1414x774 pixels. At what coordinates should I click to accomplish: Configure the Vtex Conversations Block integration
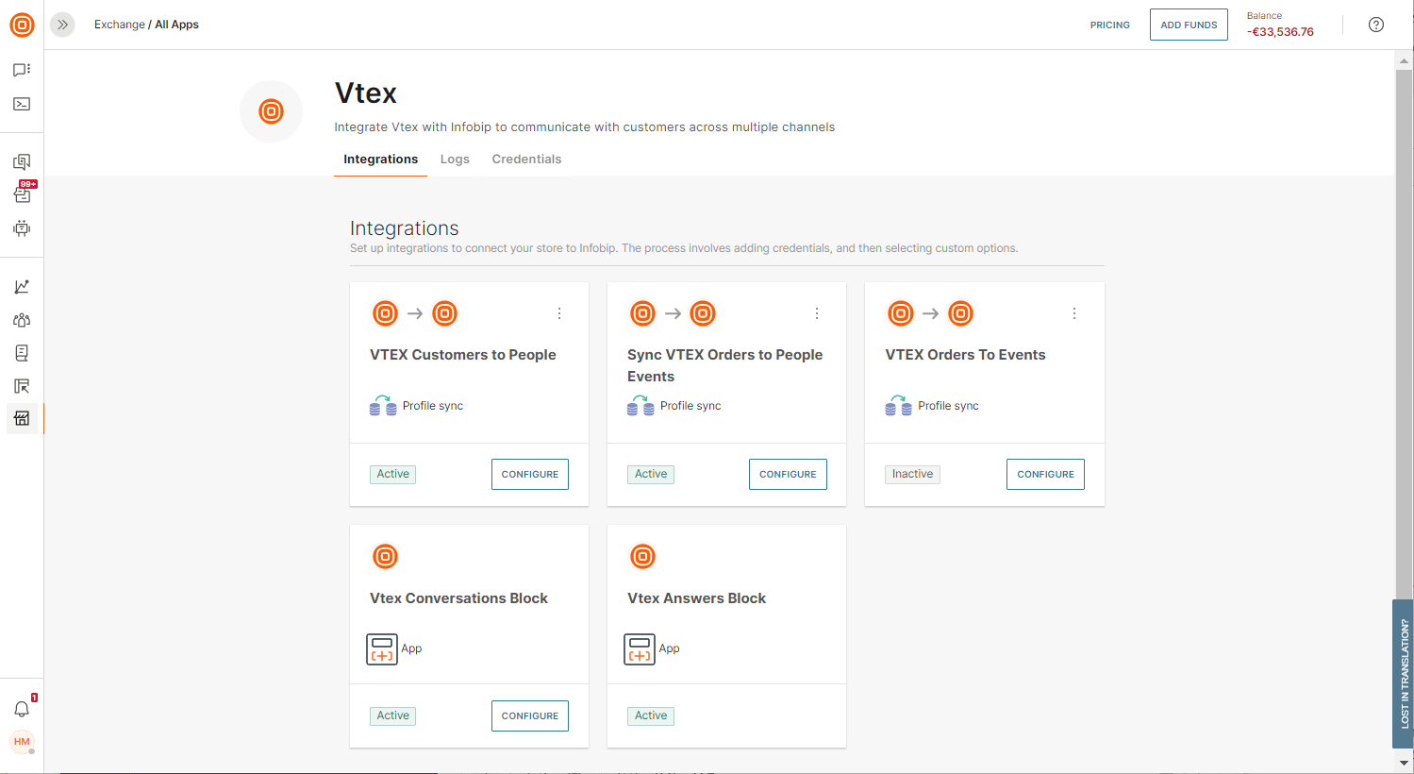[x=529, y=715]
